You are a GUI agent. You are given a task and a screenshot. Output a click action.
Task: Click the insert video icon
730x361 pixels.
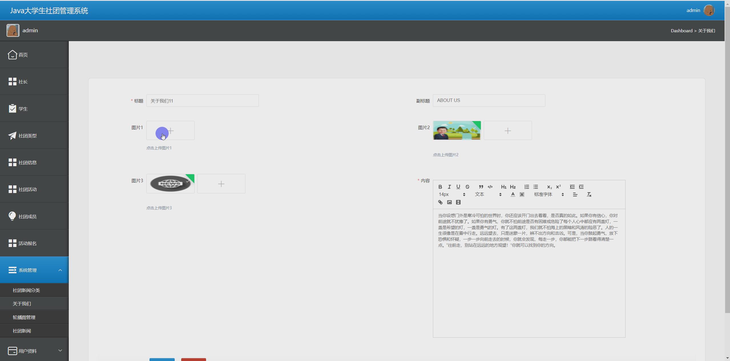coord(458,202)
